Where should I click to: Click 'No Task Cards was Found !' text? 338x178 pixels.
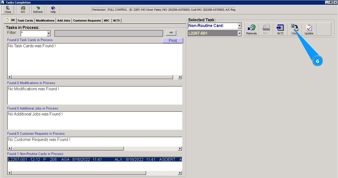(32, 46)
